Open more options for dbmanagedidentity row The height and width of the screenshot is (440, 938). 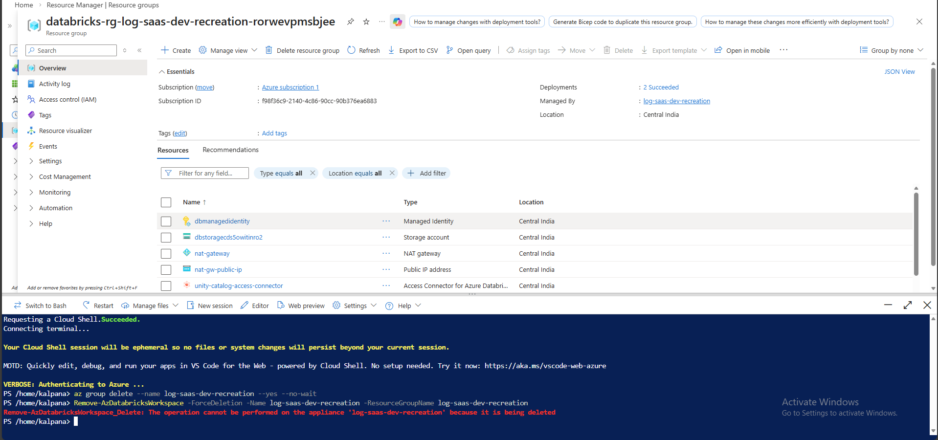click(386, 221)
